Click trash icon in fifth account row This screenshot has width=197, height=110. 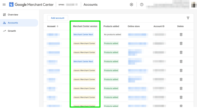(181, 71)
